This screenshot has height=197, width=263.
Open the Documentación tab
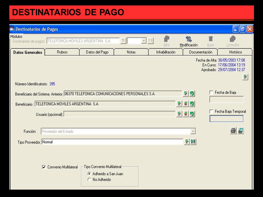(201, 52)
